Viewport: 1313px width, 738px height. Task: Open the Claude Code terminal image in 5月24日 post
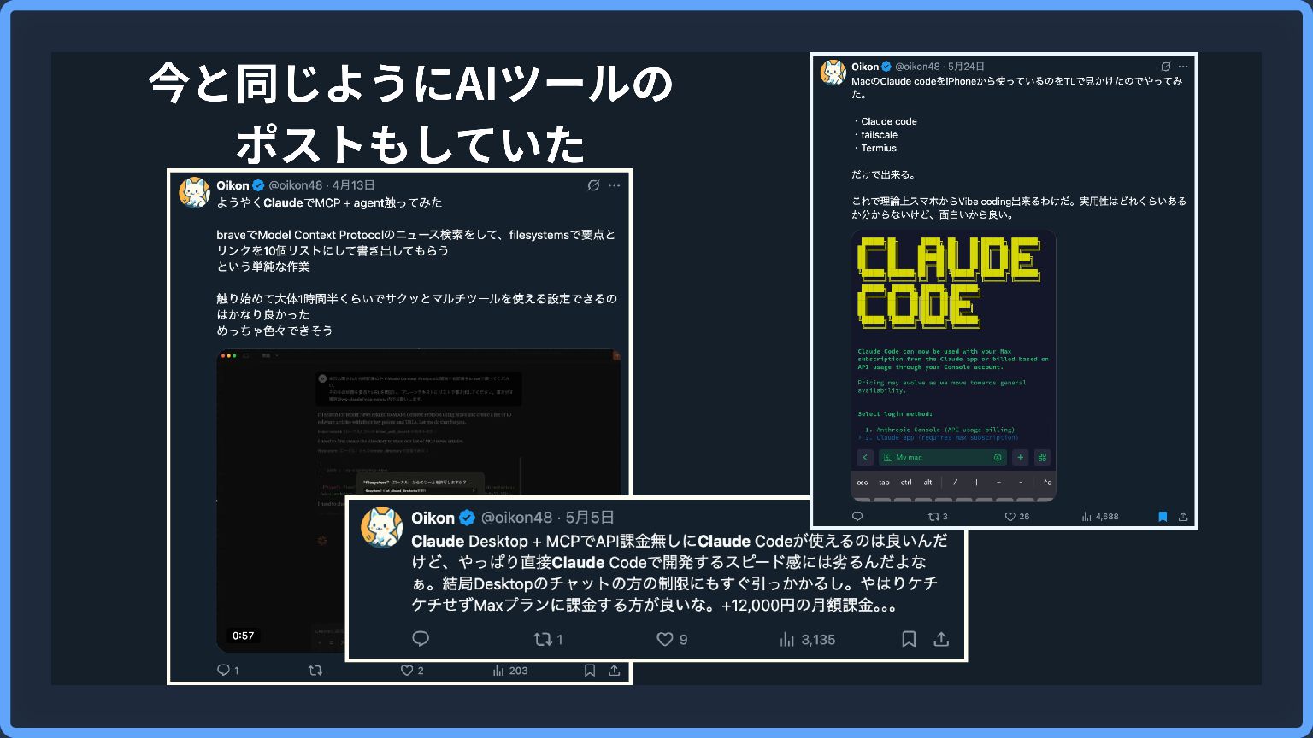pos(954,366)
